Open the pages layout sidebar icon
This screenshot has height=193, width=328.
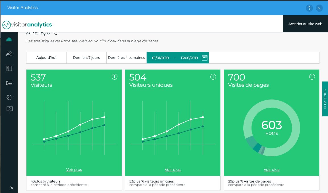(9, 69)
